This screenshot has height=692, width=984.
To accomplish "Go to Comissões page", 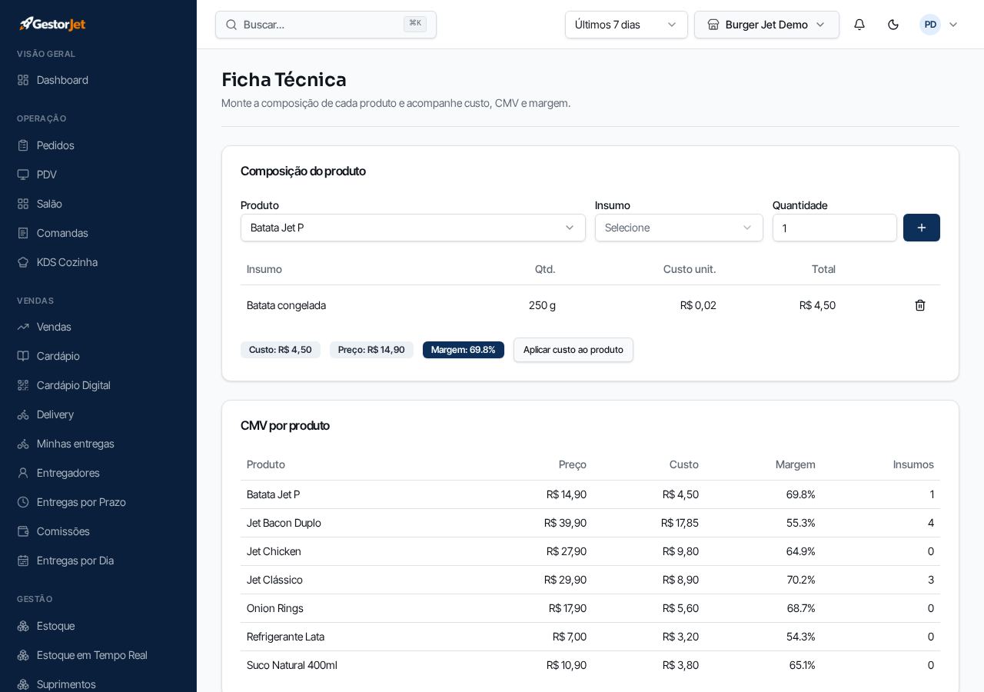I will (63, 531).
